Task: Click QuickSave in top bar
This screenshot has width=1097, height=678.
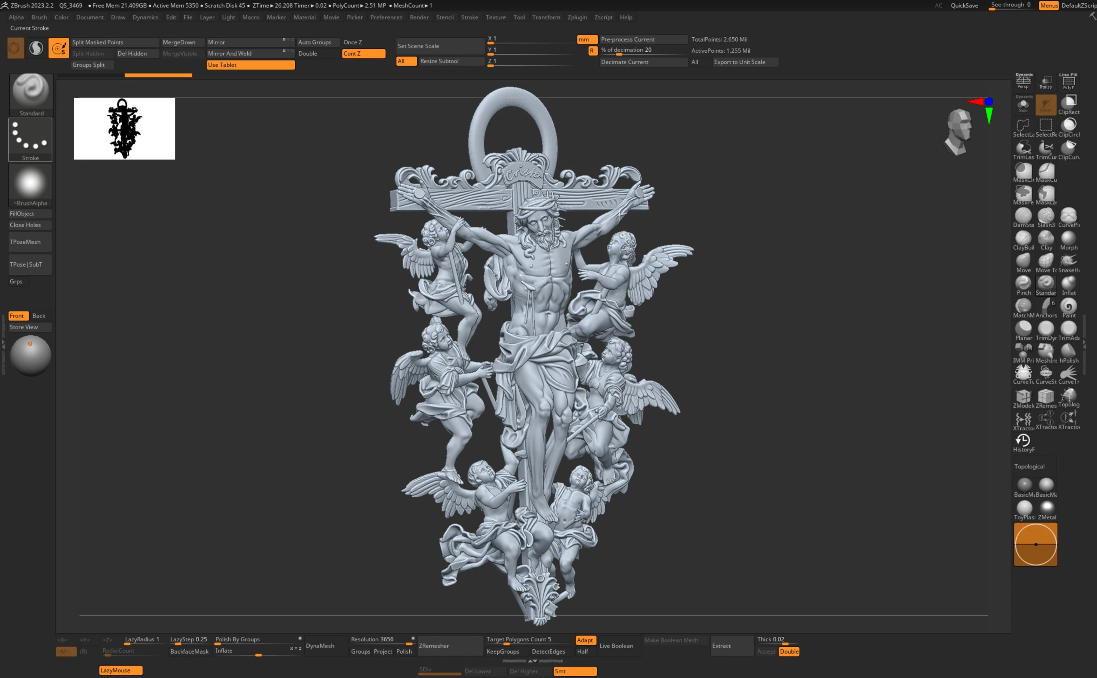Action: [x=964, y=6]
